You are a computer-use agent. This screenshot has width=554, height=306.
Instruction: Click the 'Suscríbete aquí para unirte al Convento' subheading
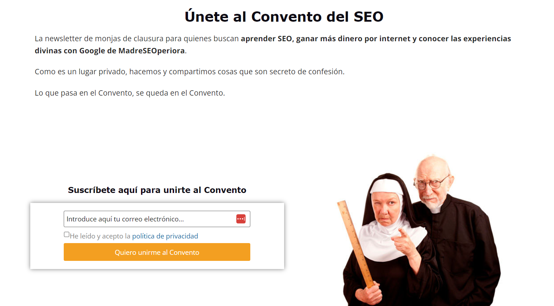[157, 190]
